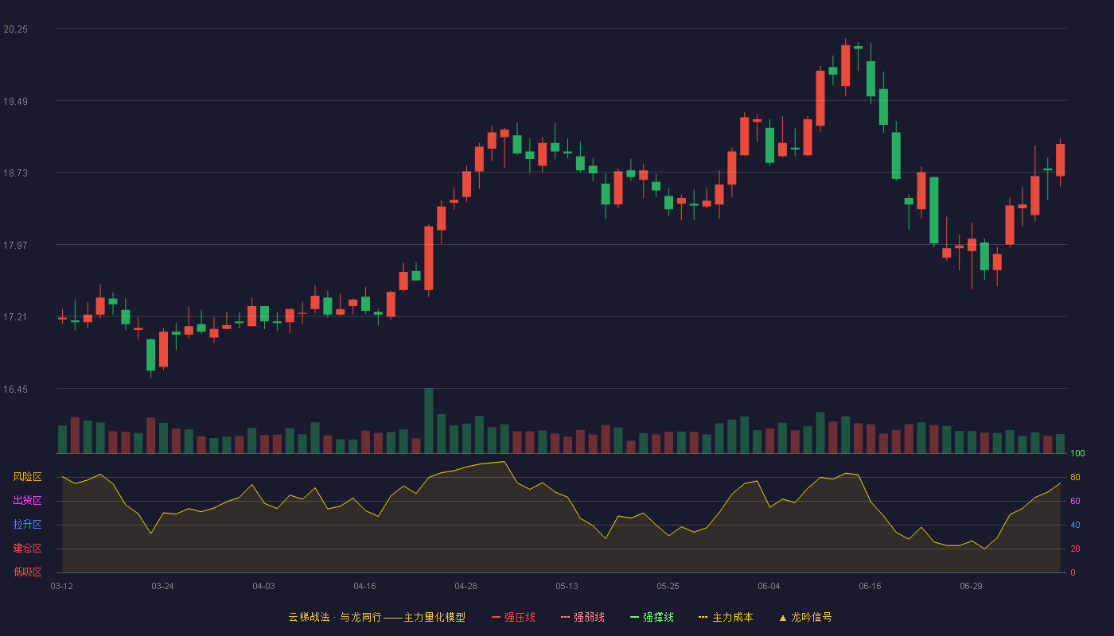Click the 05-13 date axis label

(567, 586)
